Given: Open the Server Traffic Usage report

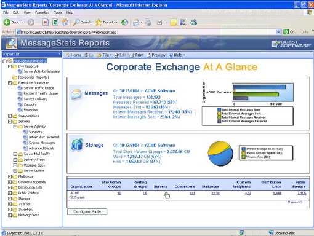Looking at the screenshot, I should [39, 88].
